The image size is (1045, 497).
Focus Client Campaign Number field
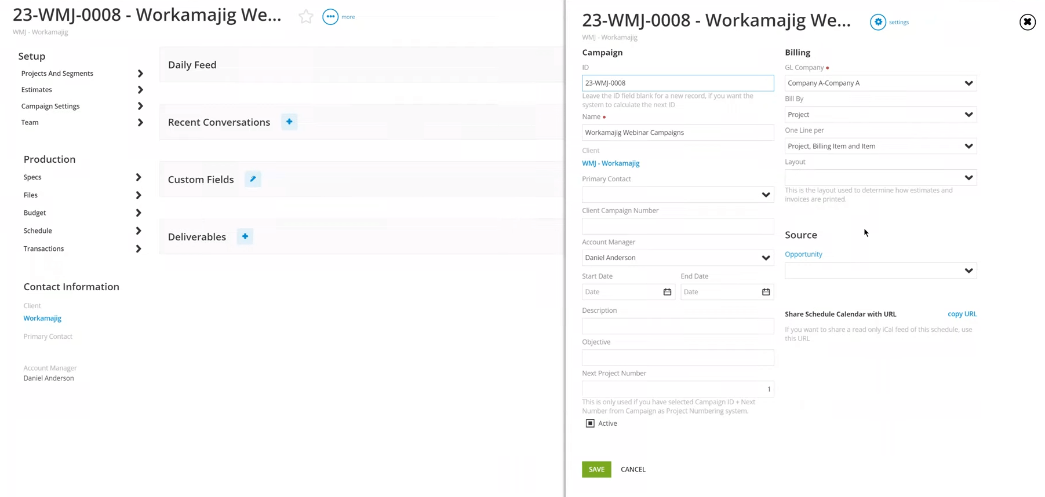click(x=678, y=226)
